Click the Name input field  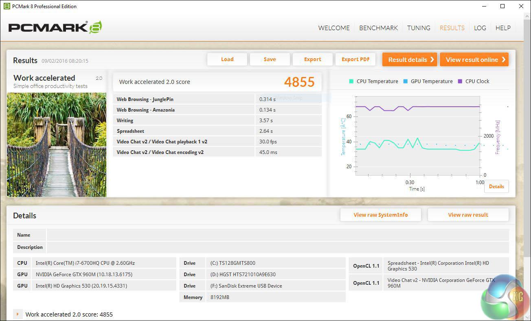pos(277,235)
